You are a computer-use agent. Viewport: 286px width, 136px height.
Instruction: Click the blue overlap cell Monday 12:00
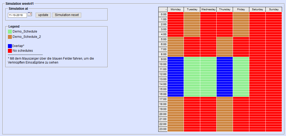(x=176, y=74)
